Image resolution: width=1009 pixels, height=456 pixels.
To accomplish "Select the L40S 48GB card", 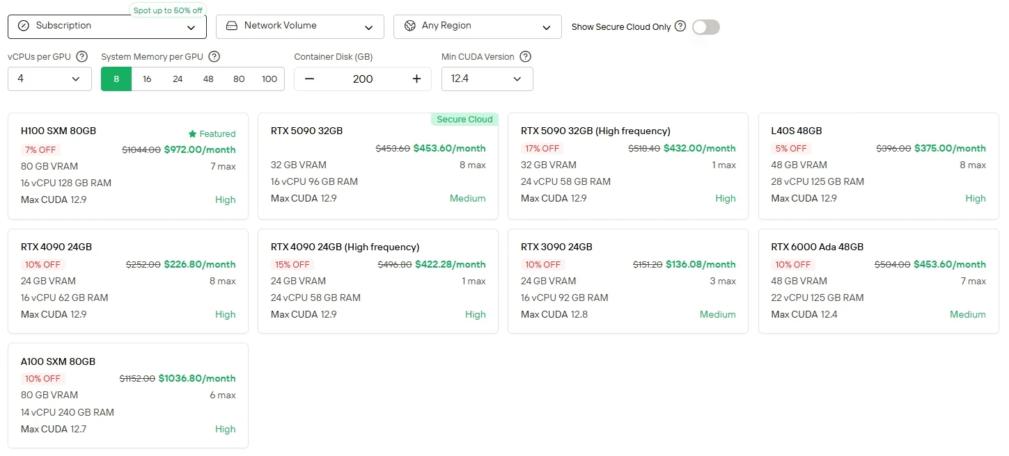I will (x=879, y=166).
